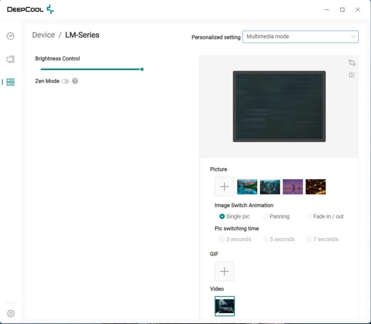Click the Zen Mode help question icon

pyautogui.click(x=75, y=81)
